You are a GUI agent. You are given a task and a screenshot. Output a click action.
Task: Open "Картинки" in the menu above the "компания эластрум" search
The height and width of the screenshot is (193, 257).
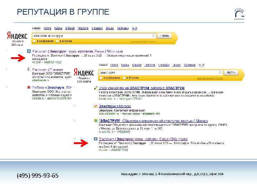pos(123,28)
